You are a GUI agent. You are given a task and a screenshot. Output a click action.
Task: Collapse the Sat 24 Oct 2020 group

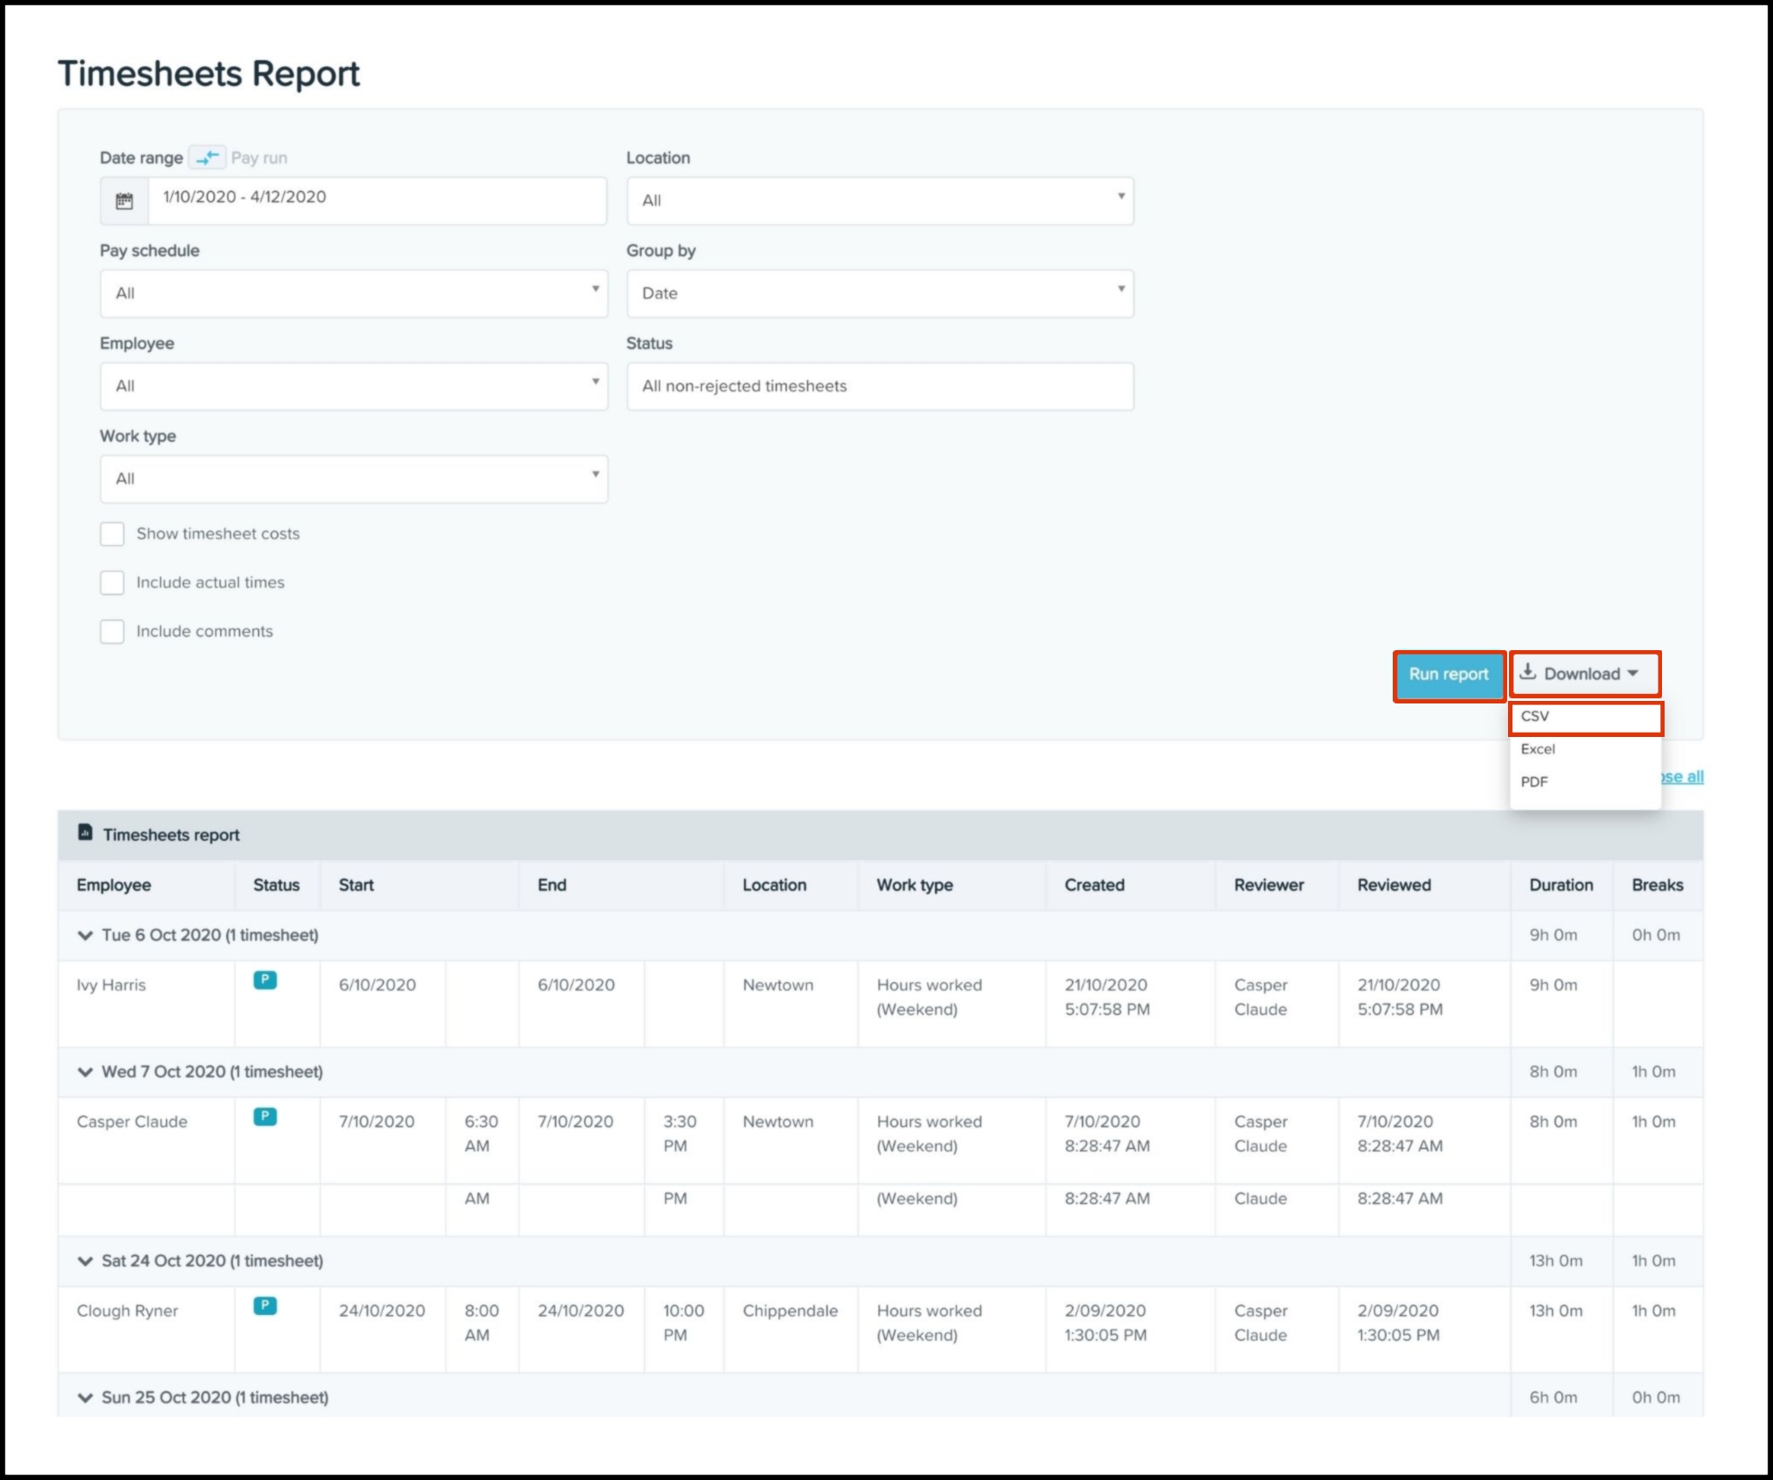point(84,1261)
